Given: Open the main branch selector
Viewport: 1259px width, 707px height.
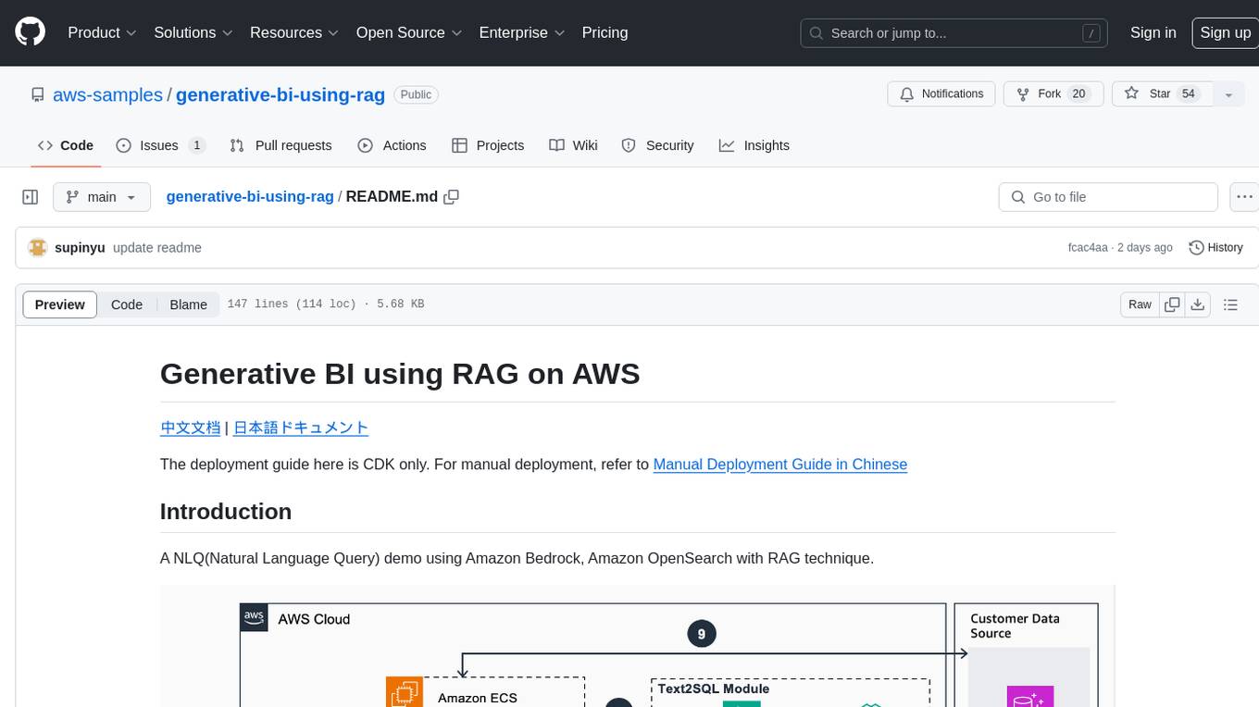Looking at the screenshot, I should (102, 197).
